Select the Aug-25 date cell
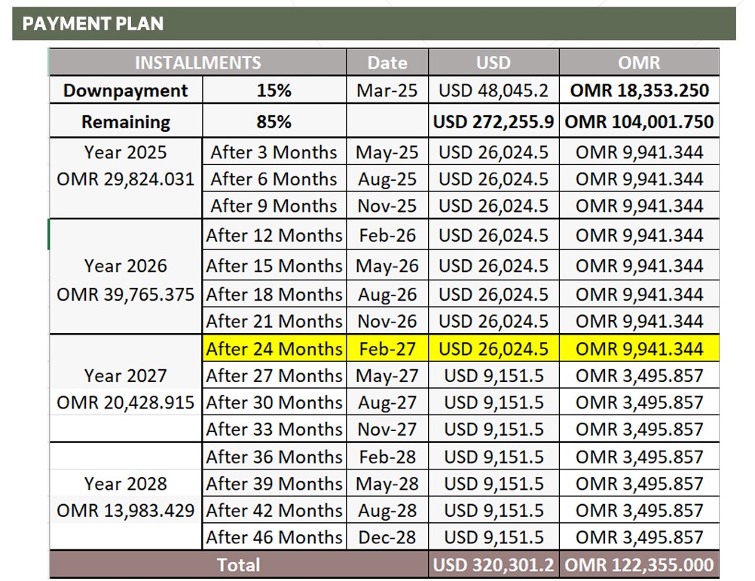This screenshot has height=581, width=755. pyautogui.click(x=387, y=179)
